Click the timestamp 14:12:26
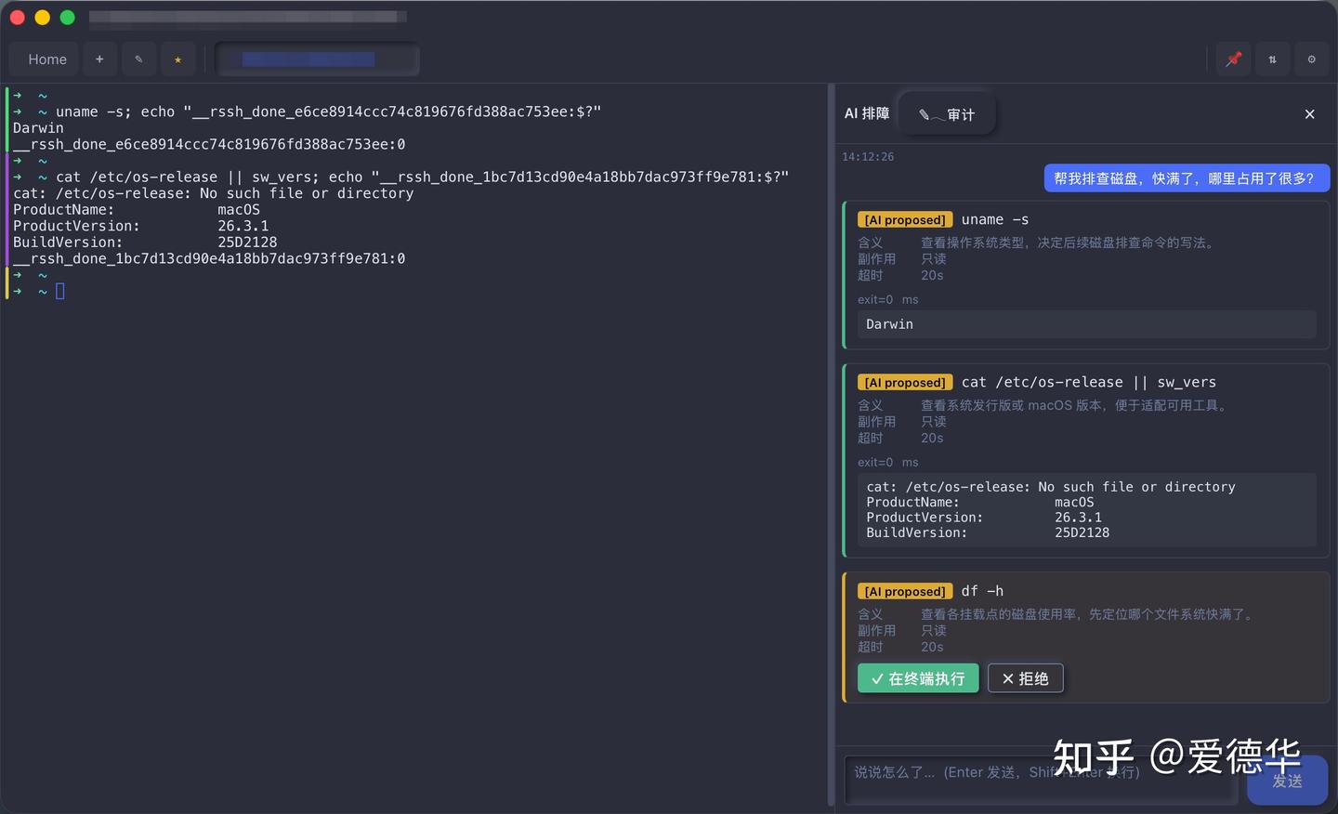 point(868,157)
